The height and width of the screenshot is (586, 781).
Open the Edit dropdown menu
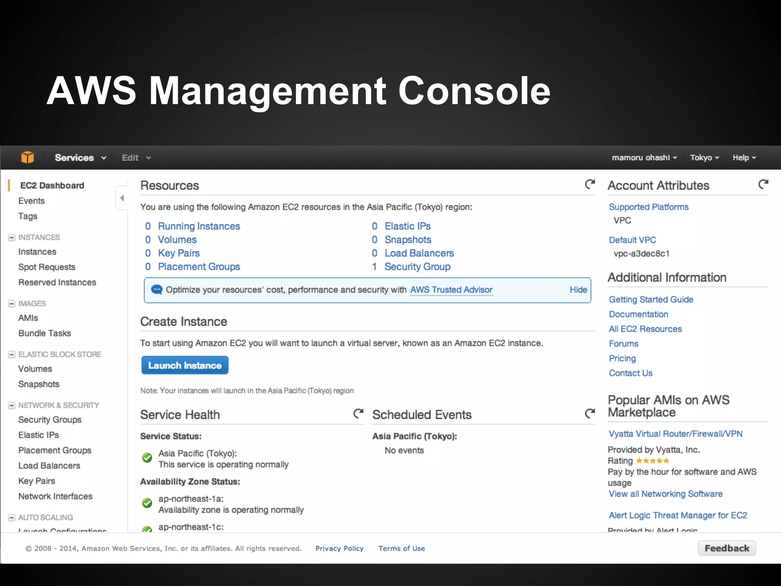(137, 158)
